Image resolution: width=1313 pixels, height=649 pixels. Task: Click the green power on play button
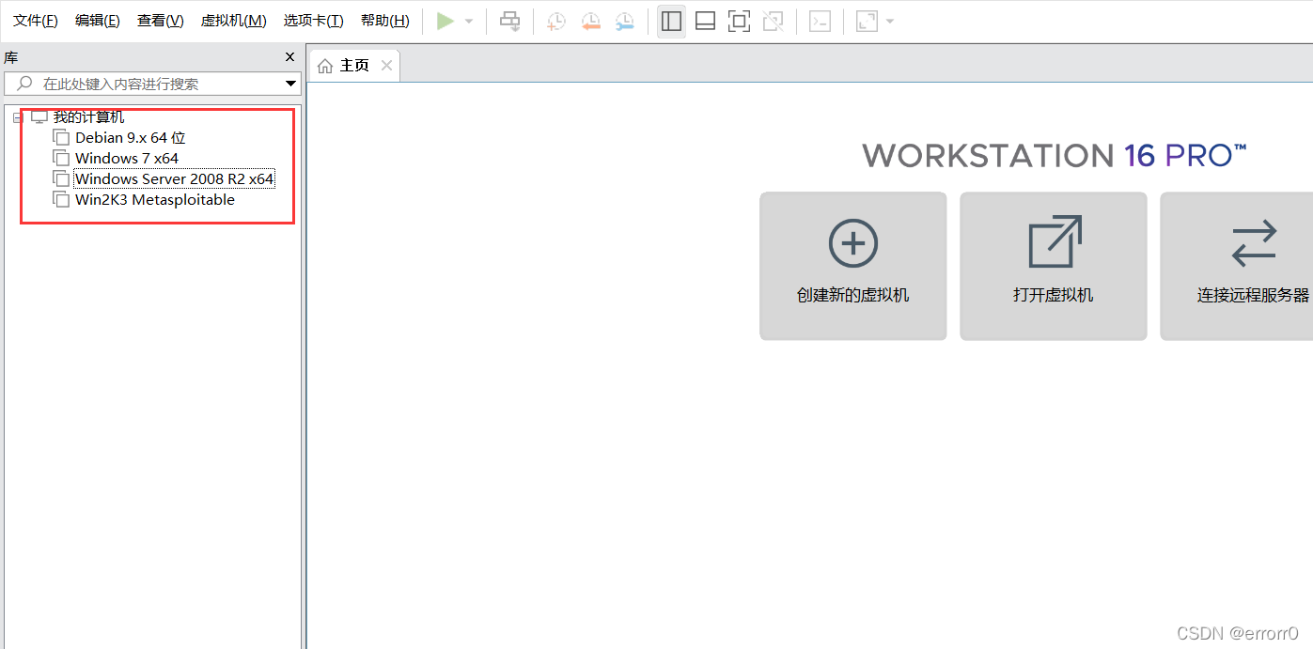pos(445,21)
